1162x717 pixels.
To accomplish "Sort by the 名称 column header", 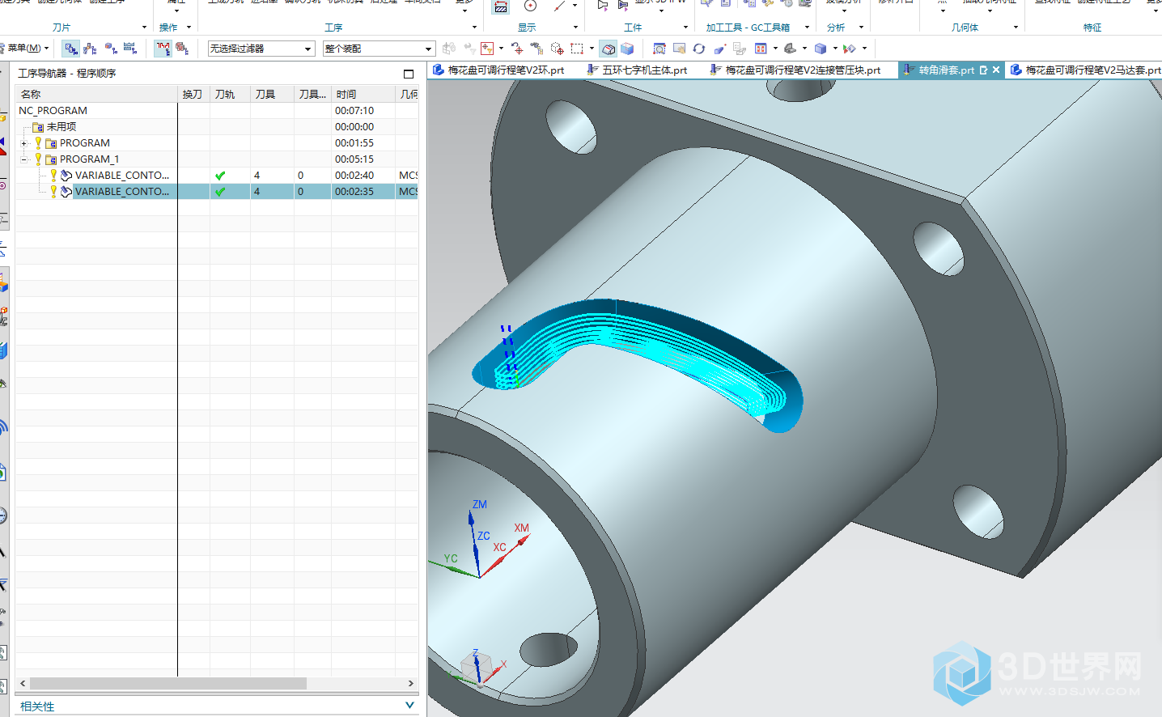I will pos(96,95).
